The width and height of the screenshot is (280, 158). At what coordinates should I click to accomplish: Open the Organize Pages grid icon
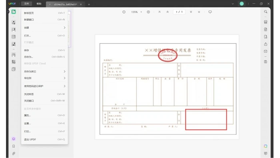pyautogui.click(x=14, y=37)
